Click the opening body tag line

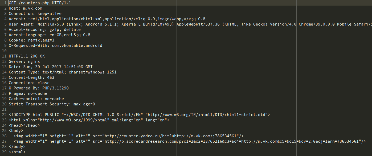16,131
